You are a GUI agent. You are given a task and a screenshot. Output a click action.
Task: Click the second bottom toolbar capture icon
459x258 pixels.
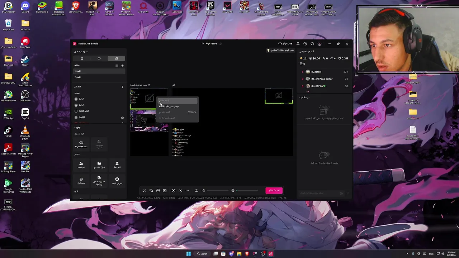coord(151,191)
